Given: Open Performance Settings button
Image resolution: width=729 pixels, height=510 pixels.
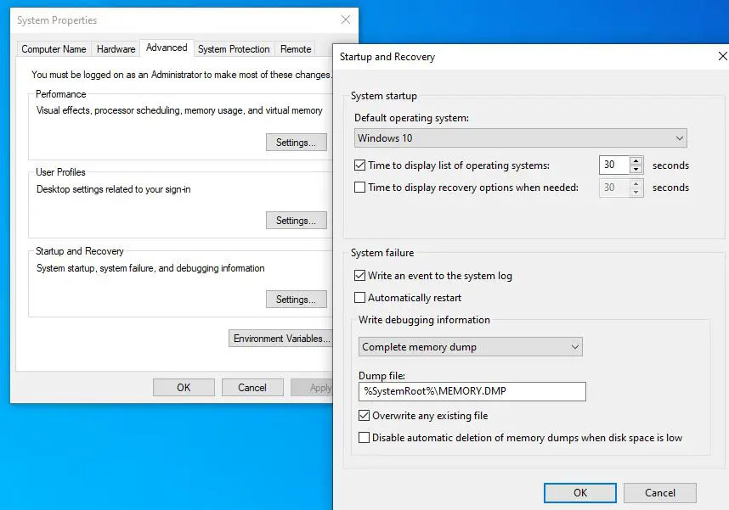Looking at the screenshot, I should [296, 143].
